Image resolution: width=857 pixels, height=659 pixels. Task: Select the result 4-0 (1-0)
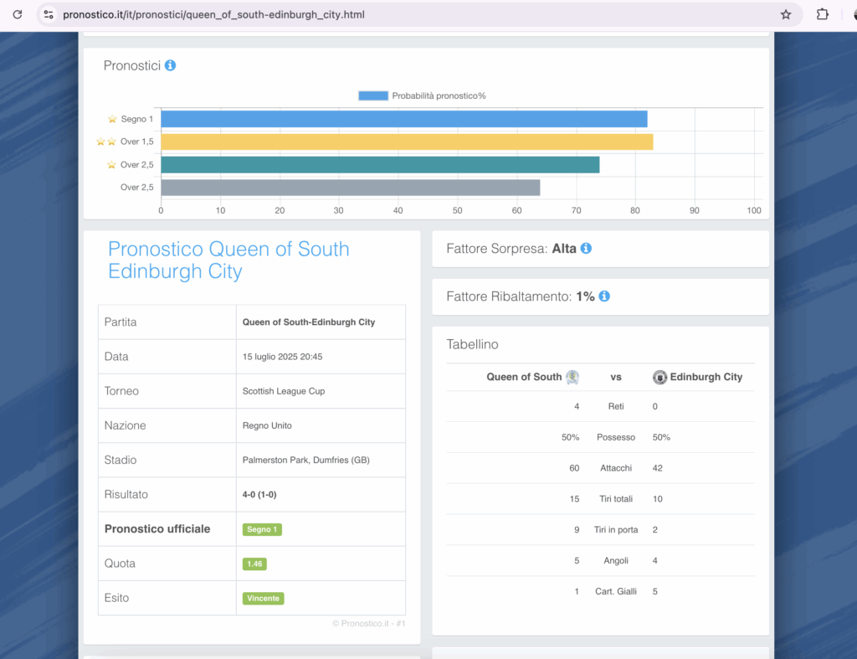coord(259,494)
